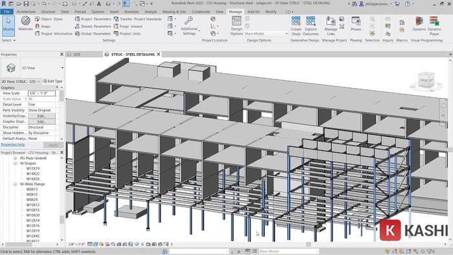This screenshot has width=453, height=255.
Task: Switch to the Steel ribbon tab
Action: [x=65, y=12]
